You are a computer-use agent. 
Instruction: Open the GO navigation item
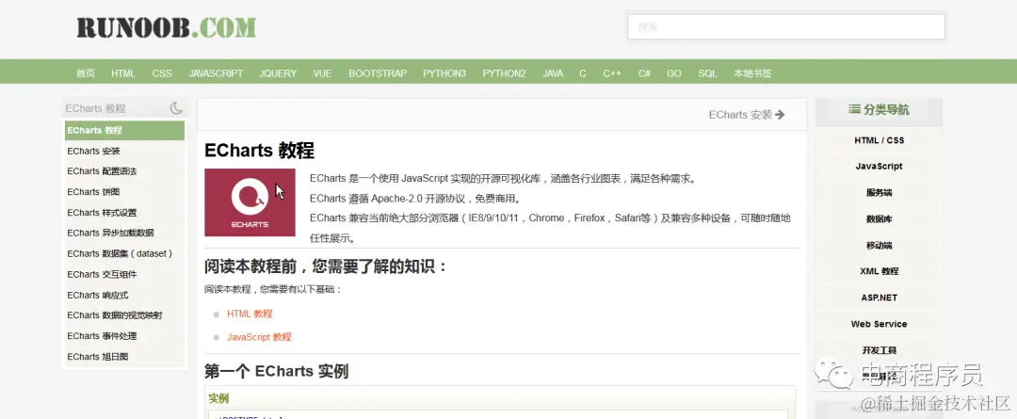point(674,73)
